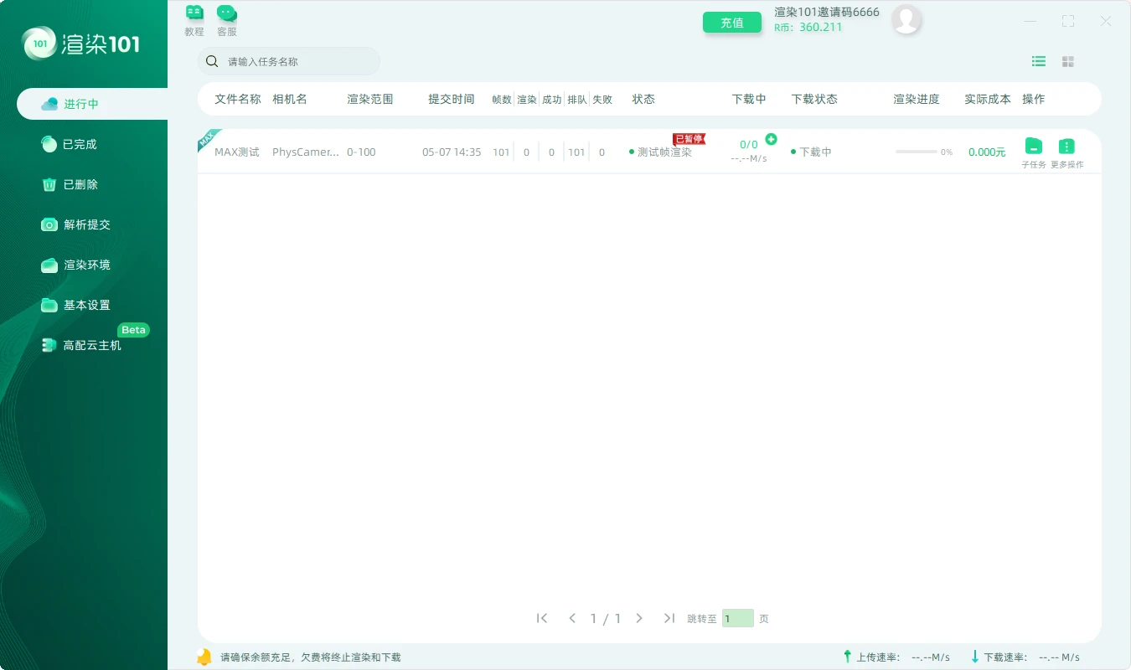
Task: Open the 教程 tutorial icon
Action: tap(194, 20)
